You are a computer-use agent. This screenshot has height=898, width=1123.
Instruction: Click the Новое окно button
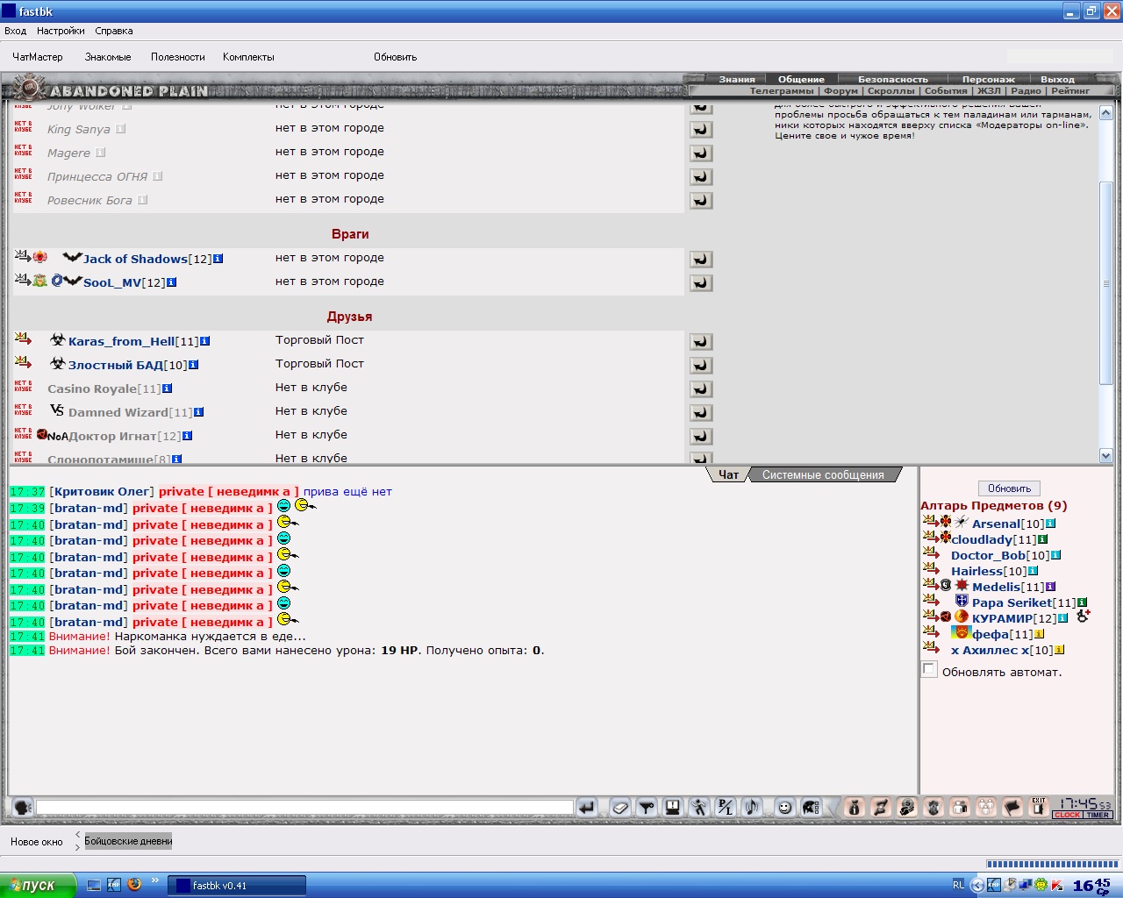(37, 842)
